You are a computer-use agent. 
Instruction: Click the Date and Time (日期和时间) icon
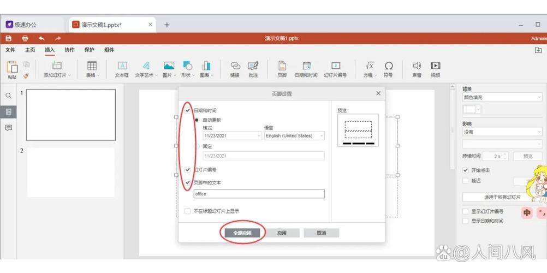click(x=306, y=66)
